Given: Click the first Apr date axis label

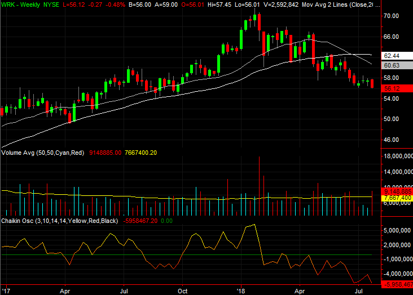Looking at the screenshot, I should [x=65, y=291].
